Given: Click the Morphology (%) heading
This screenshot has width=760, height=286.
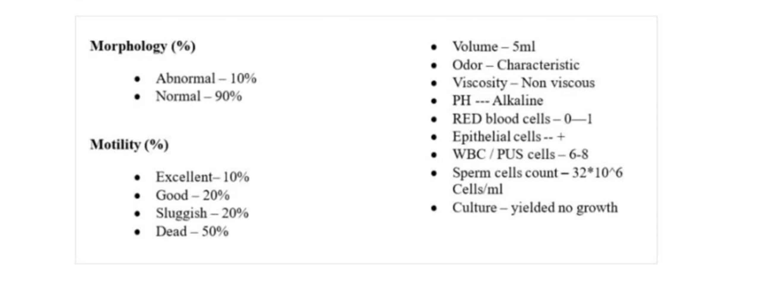Looking at the screenshot, I should [143, 46].
